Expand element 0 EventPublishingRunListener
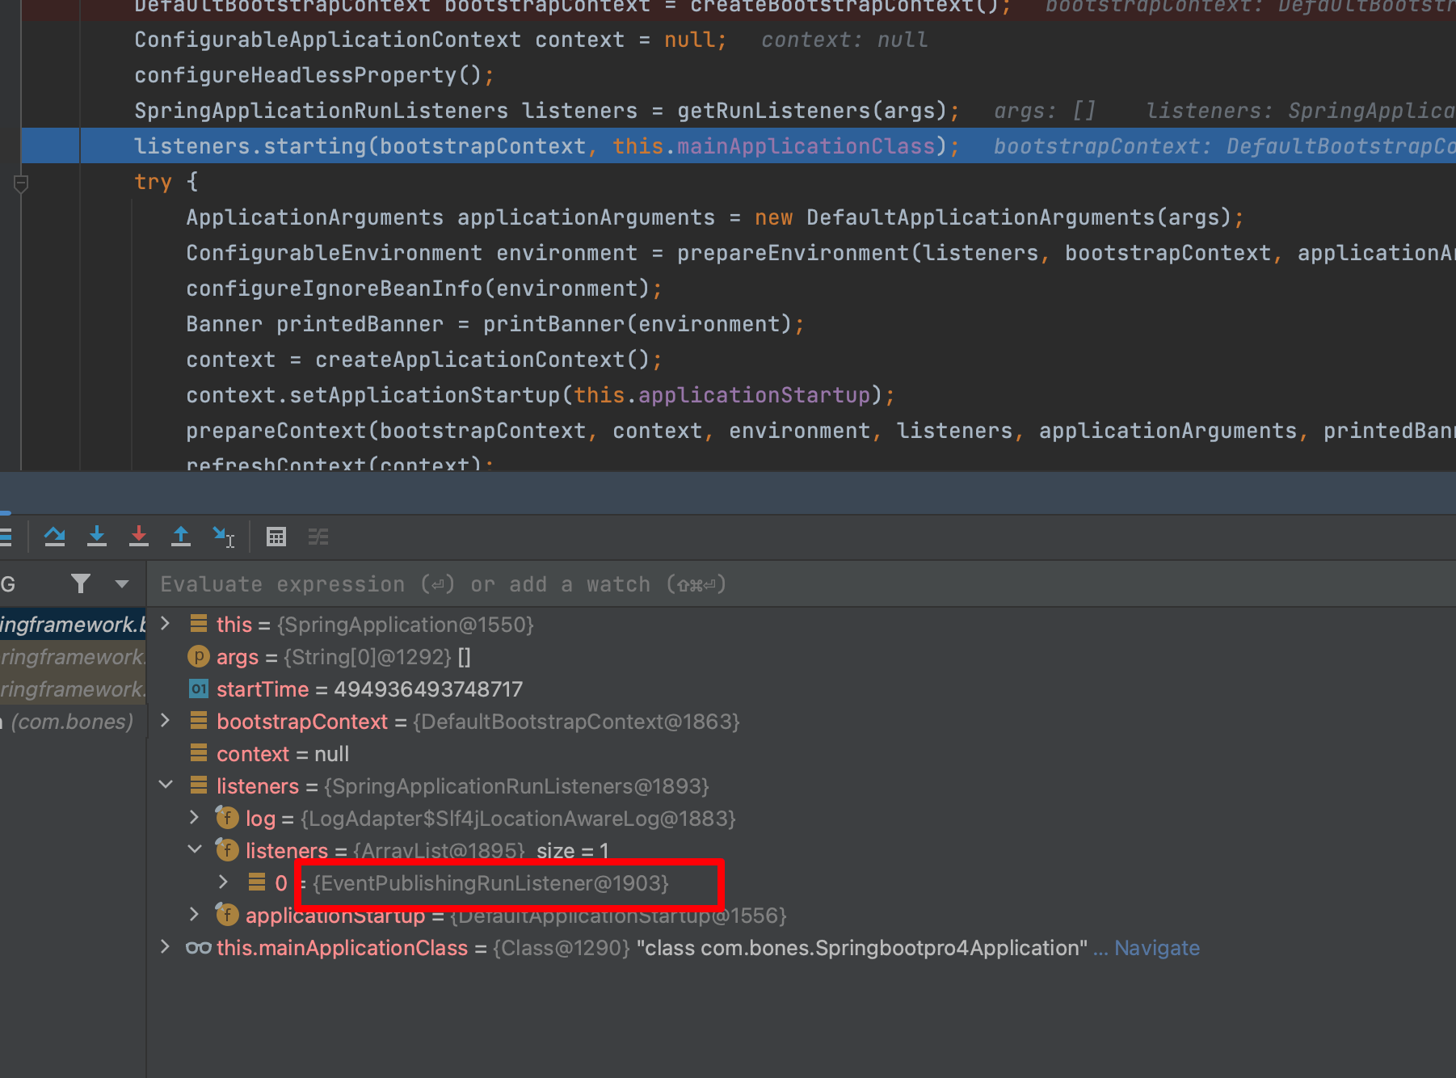This screenshot has width=1456, height=1078. 224,882
